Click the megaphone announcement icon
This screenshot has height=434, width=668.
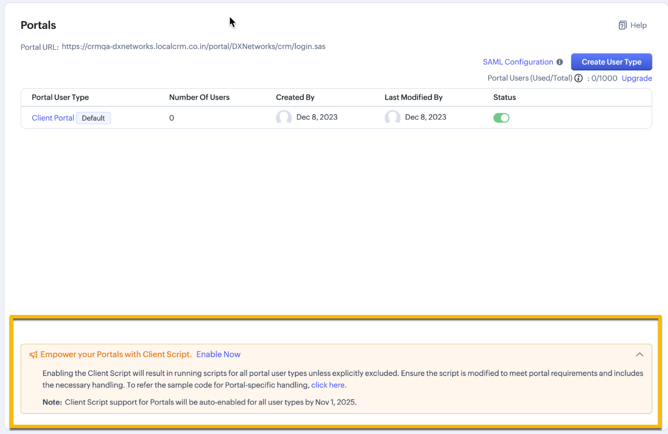33,355
